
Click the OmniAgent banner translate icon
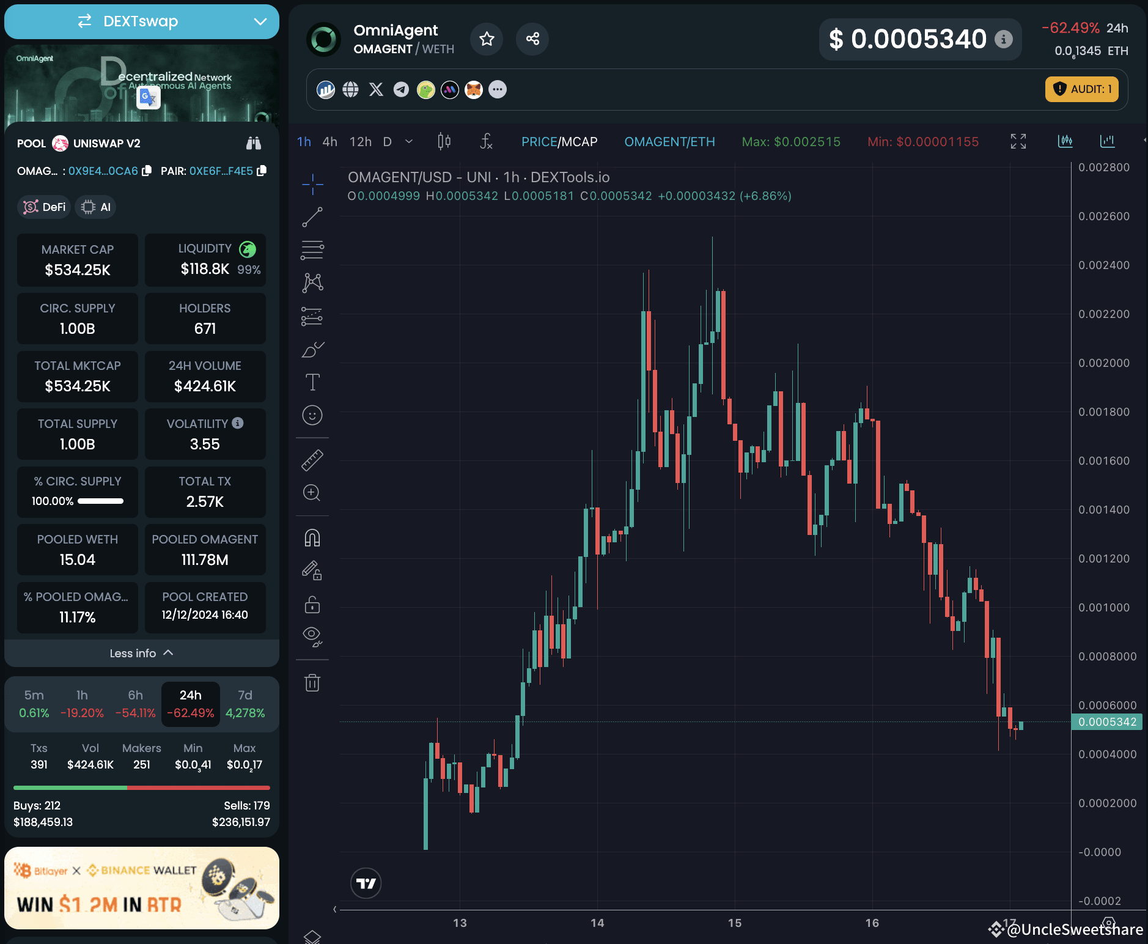pyautogui.click(x=148, y=97)
